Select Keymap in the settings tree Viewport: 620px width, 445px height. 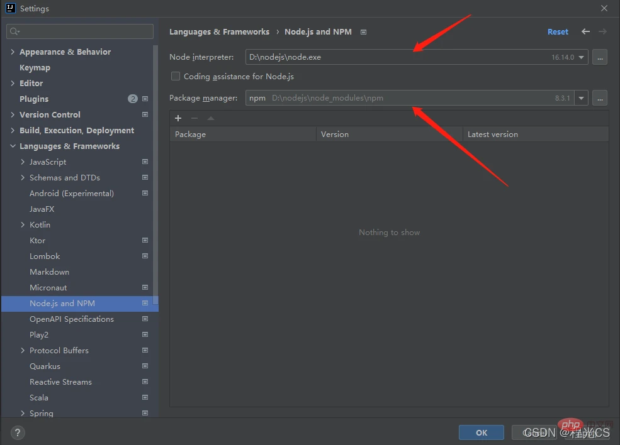pyautogui.click(x=35, y=67)
